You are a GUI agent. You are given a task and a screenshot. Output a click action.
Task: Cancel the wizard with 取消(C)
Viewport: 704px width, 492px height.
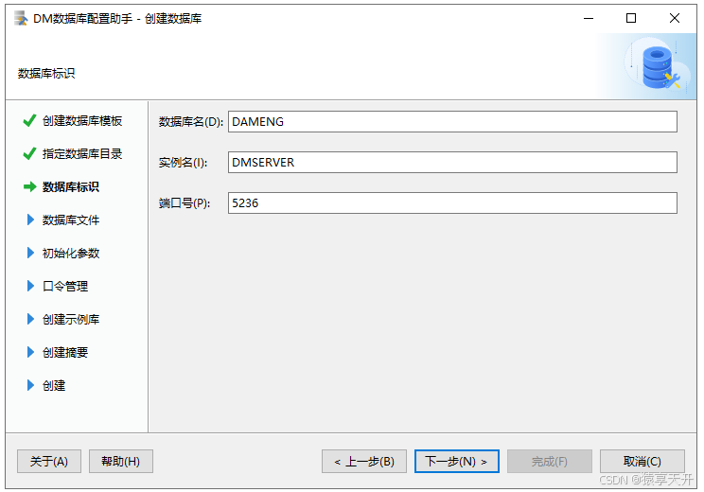[x=642, y=462]
